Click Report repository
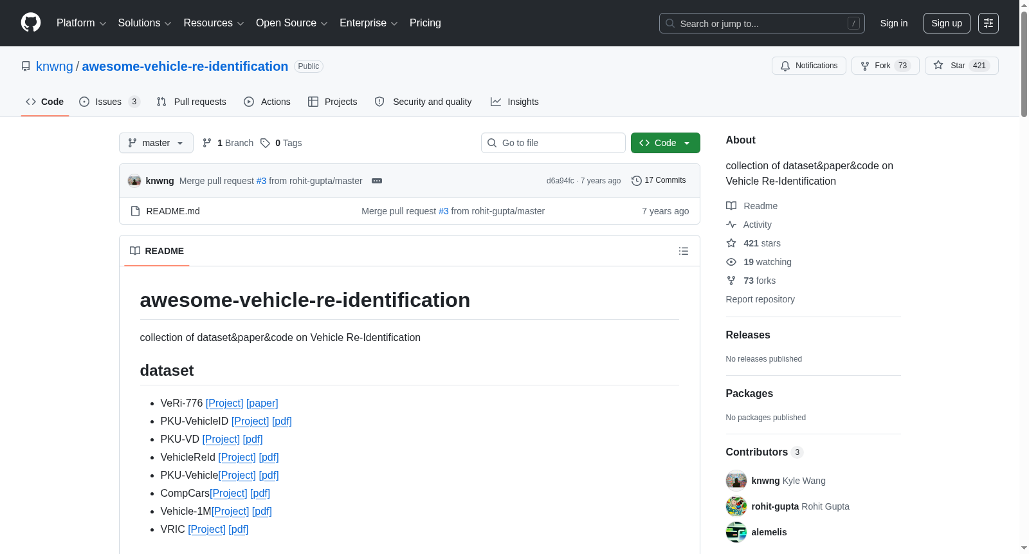 (760, 299)
